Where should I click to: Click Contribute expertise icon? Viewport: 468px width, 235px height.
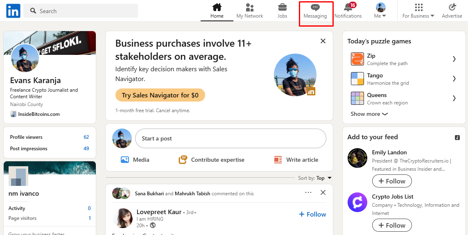tap(183, 160)
